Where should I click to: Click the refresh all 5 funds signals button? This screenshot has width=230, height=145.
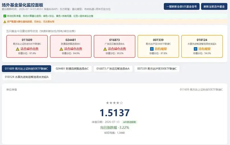pos(182,7)
